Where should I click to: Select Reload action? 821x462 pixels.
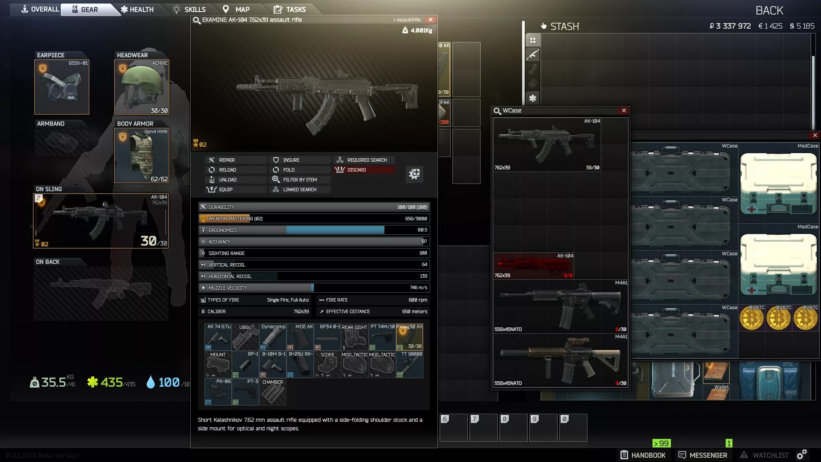pos(236,169)
